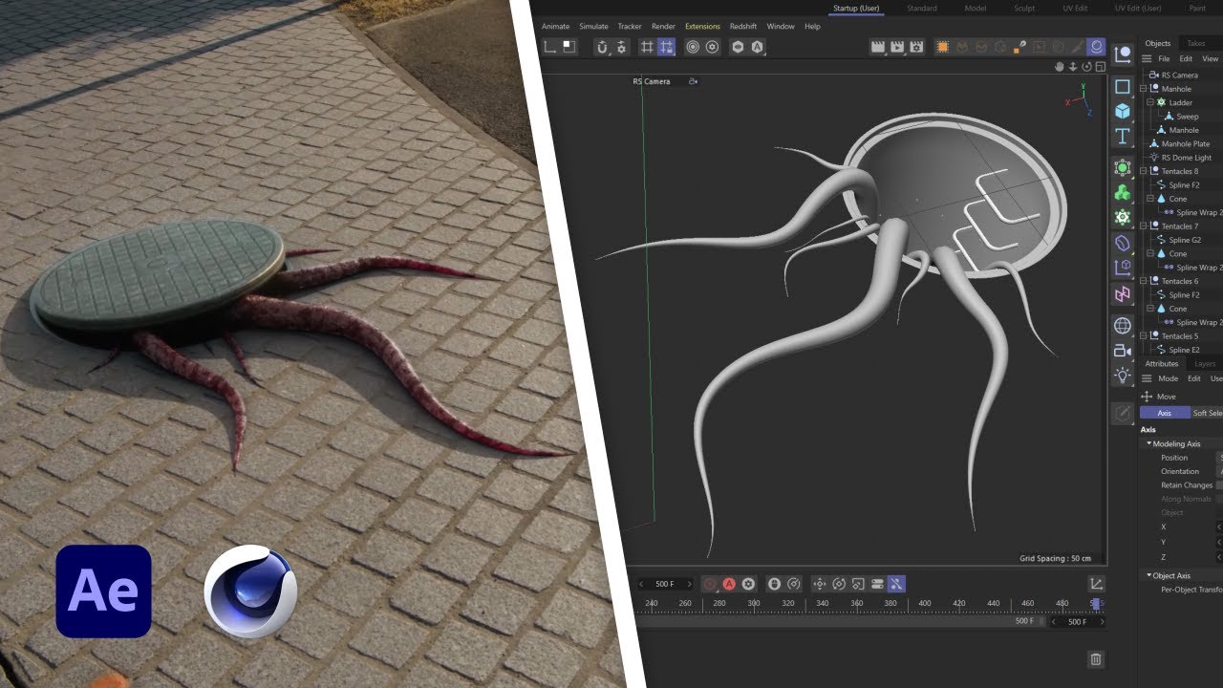The width and height of the screenshot is (1223, 688).
Task: Toggle the enable snap magnet icon
Action: [x=602, y=47]
